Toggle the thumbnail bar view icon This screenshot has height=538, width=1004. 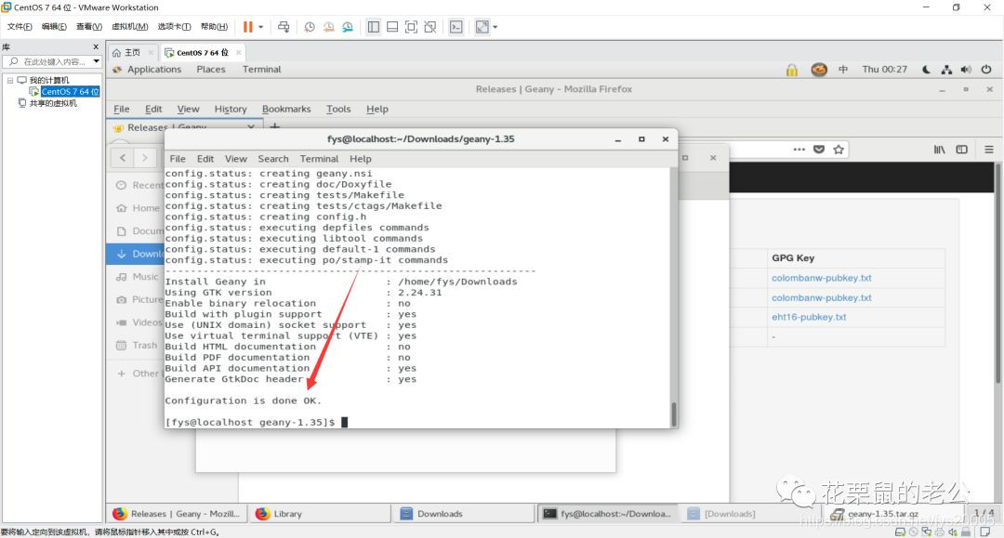click(392, 27)
